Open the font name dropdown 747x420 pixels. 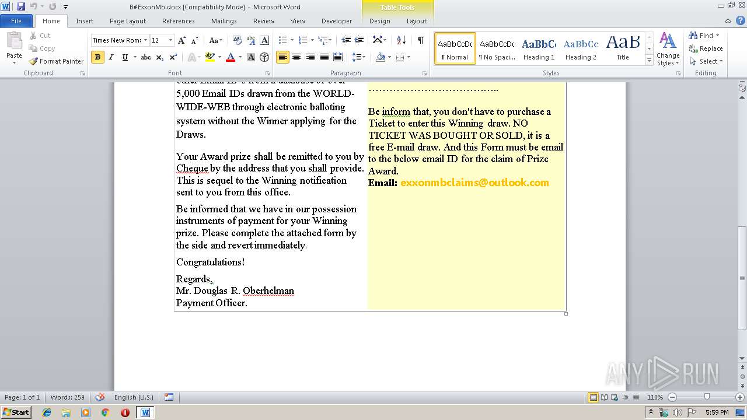coord(145,40)
